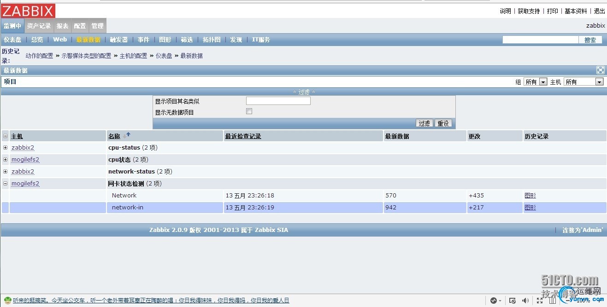
Task: Click the network-in item name
Action: tap(128, 208)
